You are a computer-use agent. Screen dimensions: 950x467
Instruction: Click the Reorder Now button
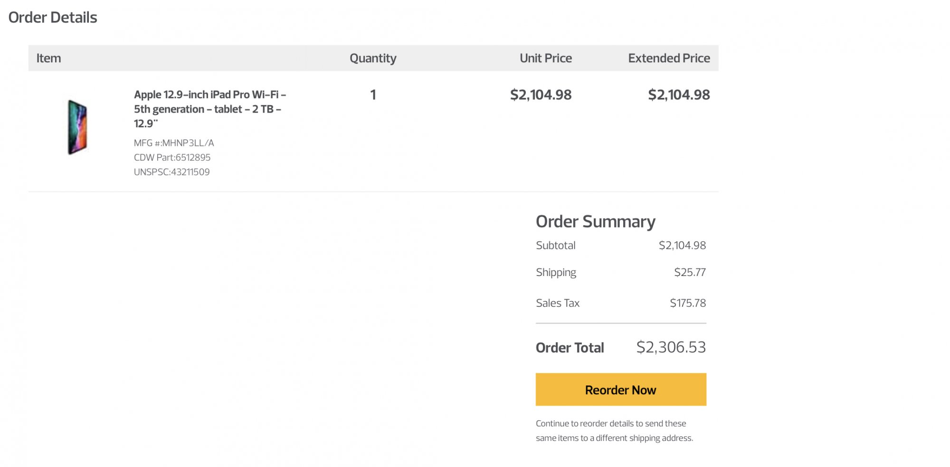(620, 390)
